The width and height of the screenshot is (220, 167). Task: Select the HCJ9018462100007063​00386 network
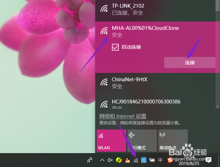tap(155, 103)
